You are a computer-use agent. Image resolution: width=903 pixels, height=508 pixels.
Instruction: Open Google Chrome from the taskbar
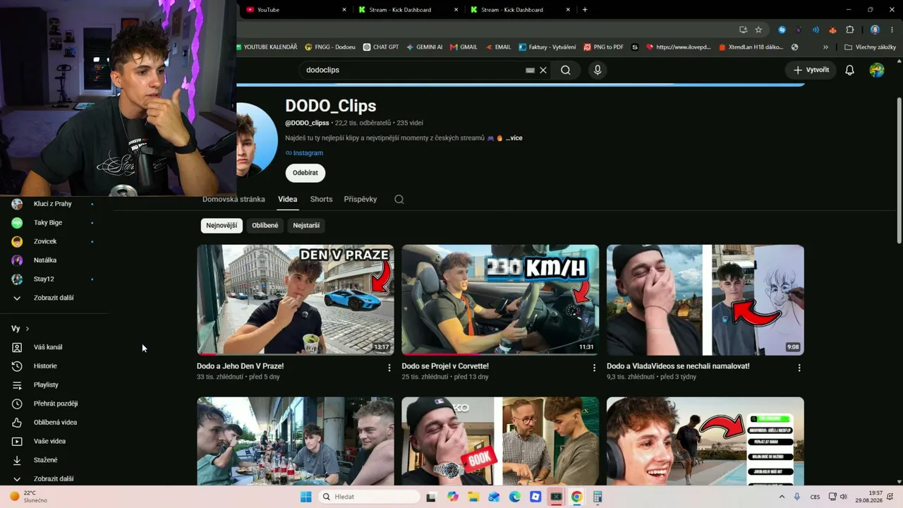tap(576, 497)
